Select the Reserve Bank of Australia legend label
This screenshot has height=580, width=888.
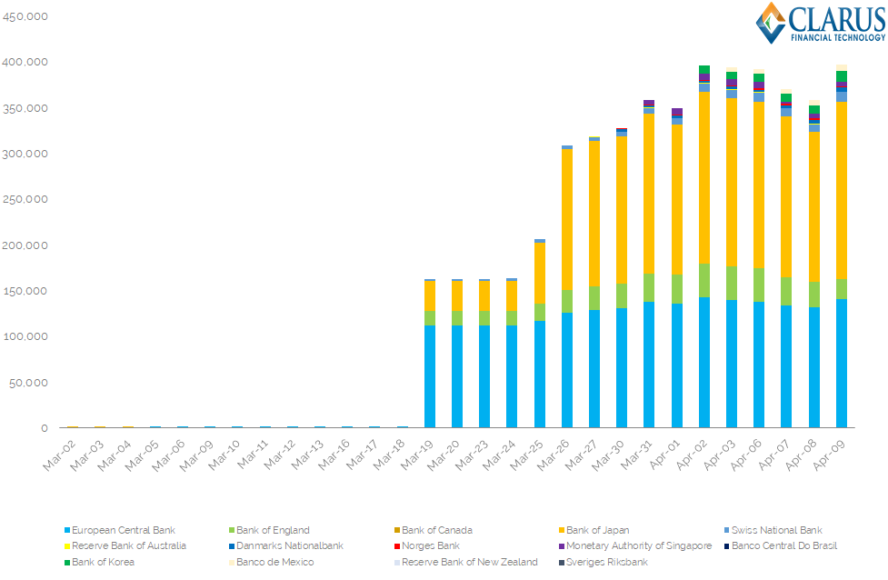pyautogui.click(x=129, y=546)
